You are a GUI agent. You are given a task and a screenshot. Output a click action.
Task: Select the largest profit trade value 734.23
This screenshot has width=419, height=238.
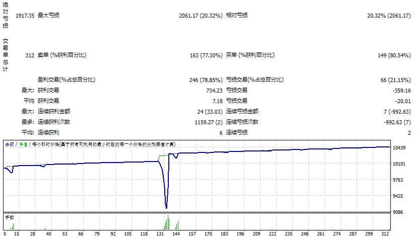(x=215, y=91)
